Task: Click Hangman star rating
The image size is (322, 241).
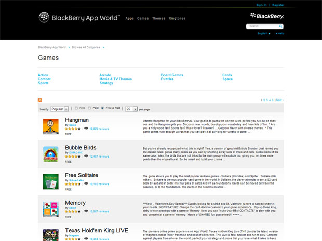Action: 73,129
